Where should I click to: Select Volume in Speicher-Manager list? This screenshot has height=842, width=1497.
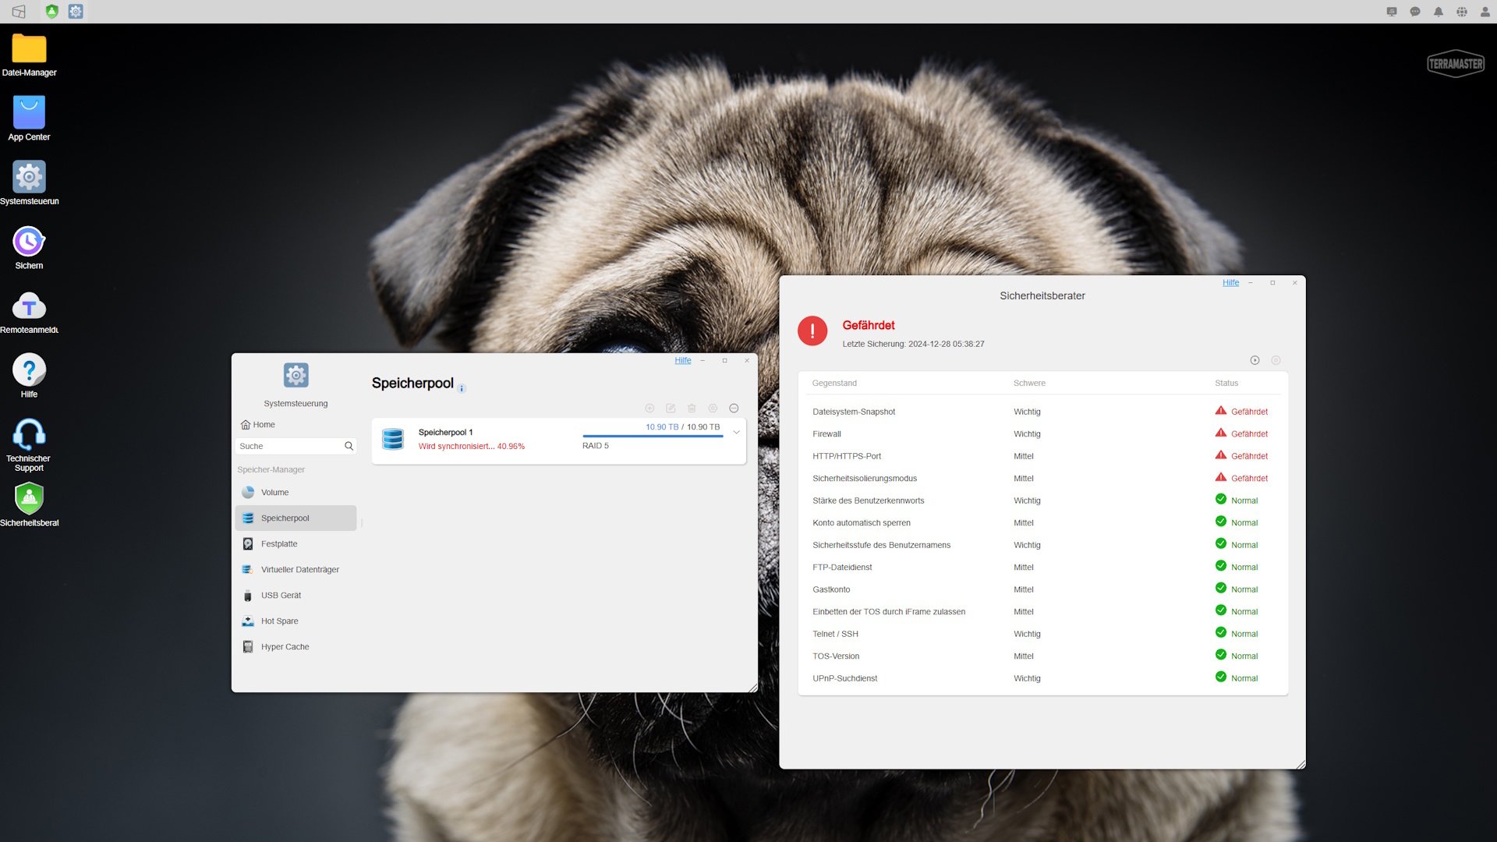click(x=296, y=493)
